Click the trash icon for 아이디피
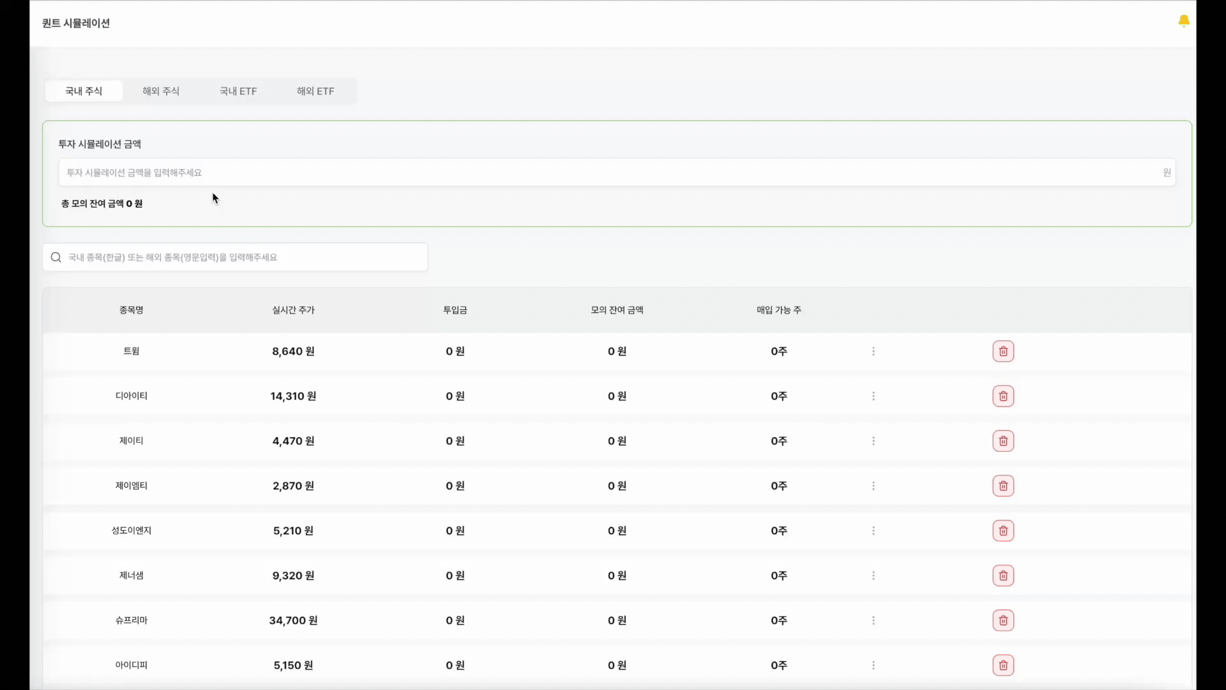Screen dimensions: 1226x690 [x=1003, y=665]
